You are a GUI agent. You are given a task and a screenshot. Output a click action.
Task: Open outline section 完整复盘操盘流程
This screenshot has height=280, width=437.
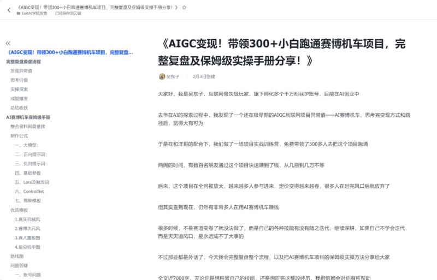coord(23,62)
